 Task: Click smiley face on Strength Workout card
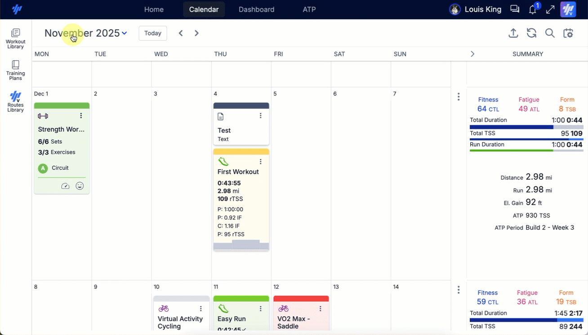pos(80,186)
